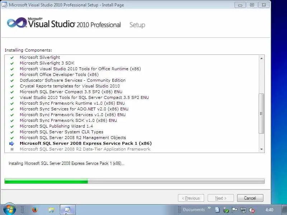Select 'Microsoft SQL Server System CLR Types' row

pyautogui.click(x=61, y=132)
